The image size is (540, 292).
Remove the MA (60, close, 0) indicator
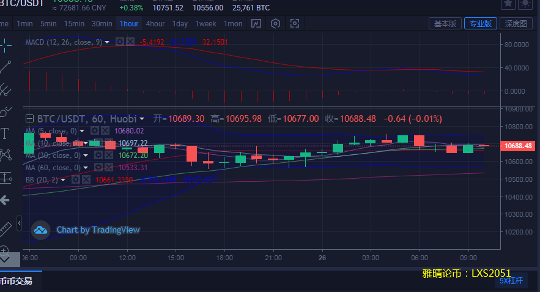coord(105,168)
